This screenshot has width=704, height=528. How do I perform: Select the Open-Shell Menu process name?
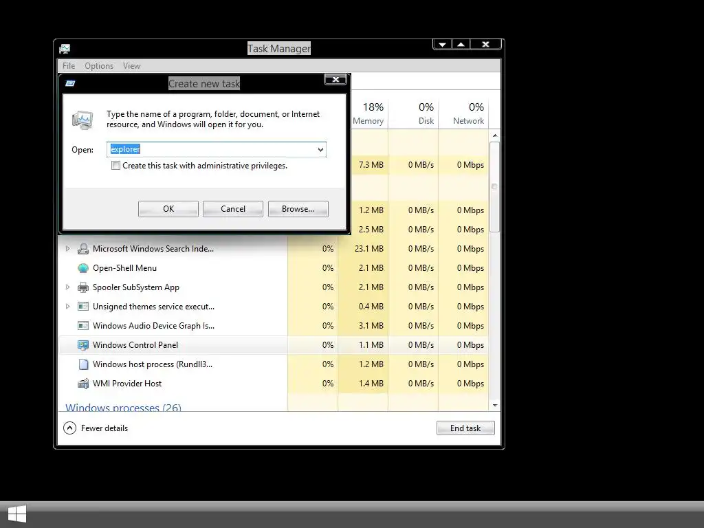125,268
